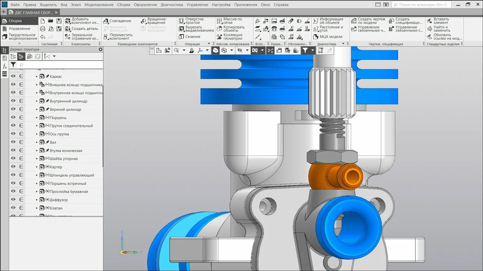Select the Отверстие простое tool
The image size is (483, 271).
191,21
